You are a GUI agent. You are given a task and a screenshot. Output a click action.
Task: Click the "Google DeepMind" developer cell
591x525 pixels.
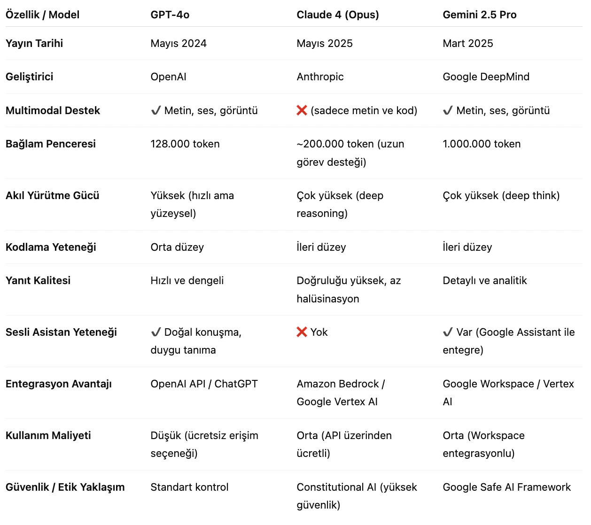pos(486,77)
